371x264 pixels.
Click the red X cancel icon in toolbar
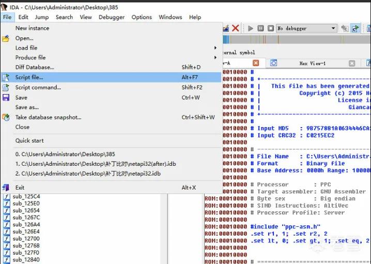point(236,28)
